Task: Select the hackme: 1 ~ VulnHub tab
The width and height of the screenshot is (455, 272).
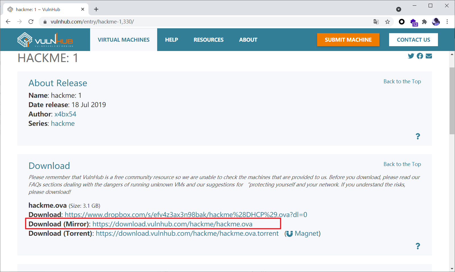Action: click(46, 9)
